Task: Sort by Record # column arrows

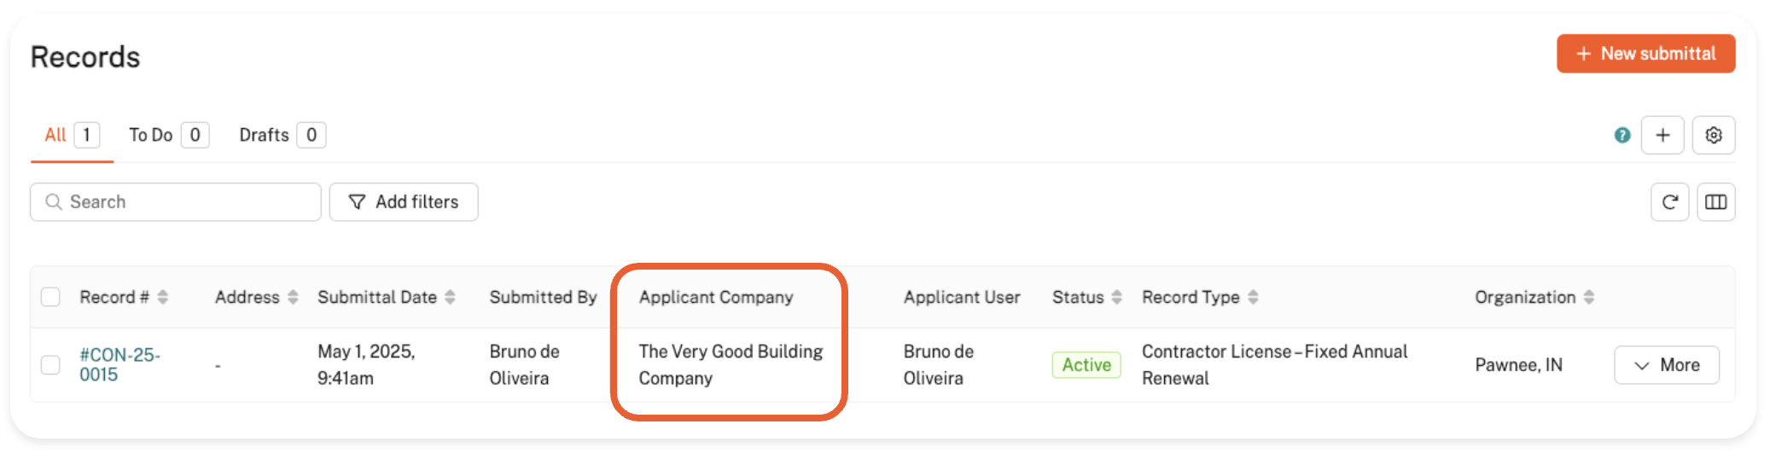Action: point(163,297)
